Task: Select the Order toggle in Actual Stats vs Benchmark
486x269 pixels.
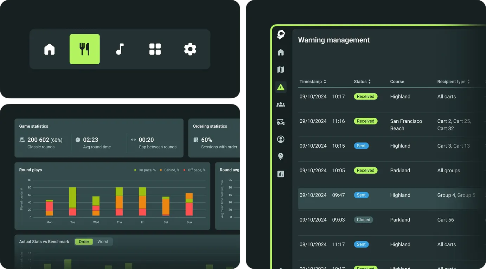Action: click(84, 242)
